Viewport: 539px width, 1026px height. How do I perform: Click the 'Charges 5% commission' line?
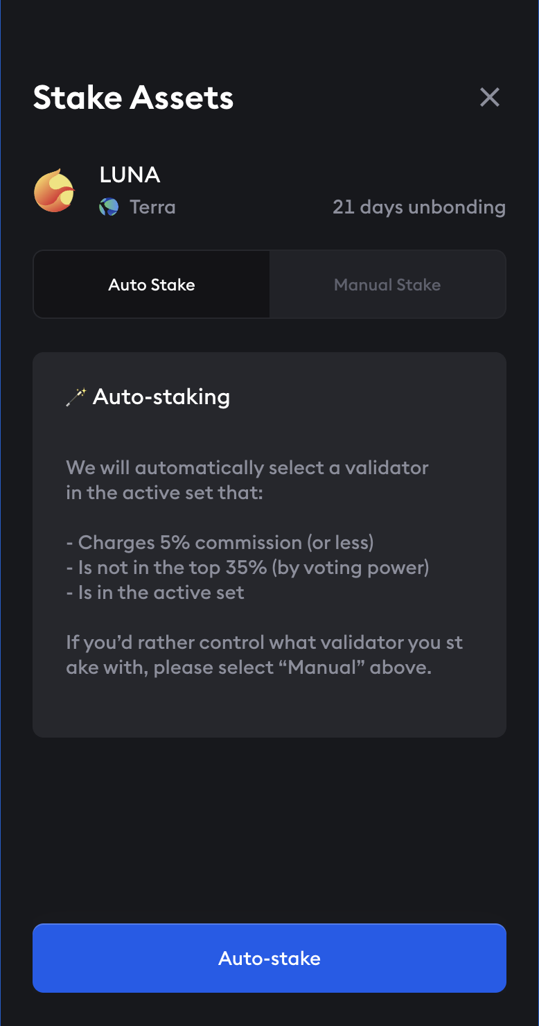(220, 543)
